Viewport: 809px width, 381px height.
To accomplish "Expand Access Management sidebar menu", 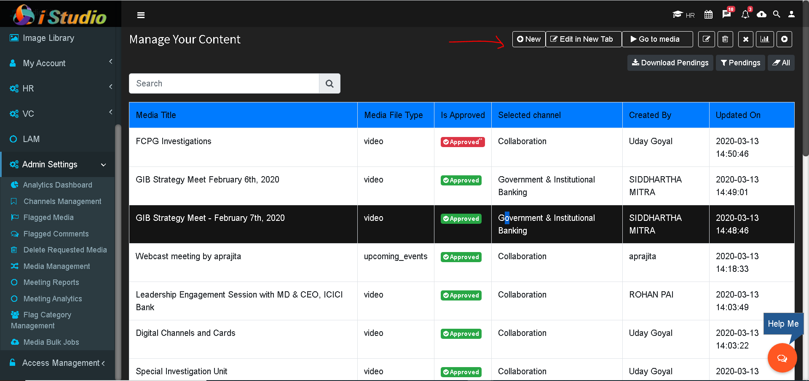I will coord(57,363).
